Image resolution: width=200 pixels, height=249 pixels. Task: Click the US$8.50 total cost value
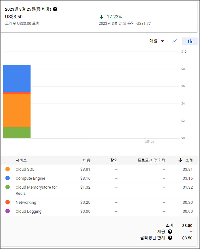(x=14, y=17)
